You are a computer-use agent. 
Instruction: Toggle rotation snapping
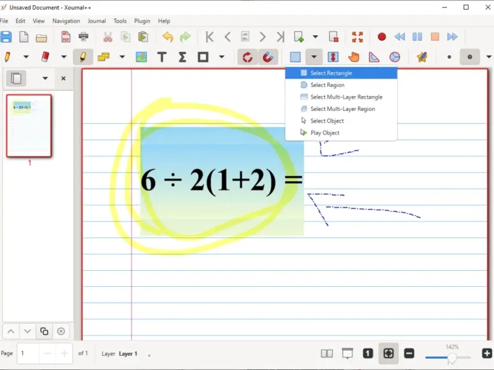(x=248, y=57)
